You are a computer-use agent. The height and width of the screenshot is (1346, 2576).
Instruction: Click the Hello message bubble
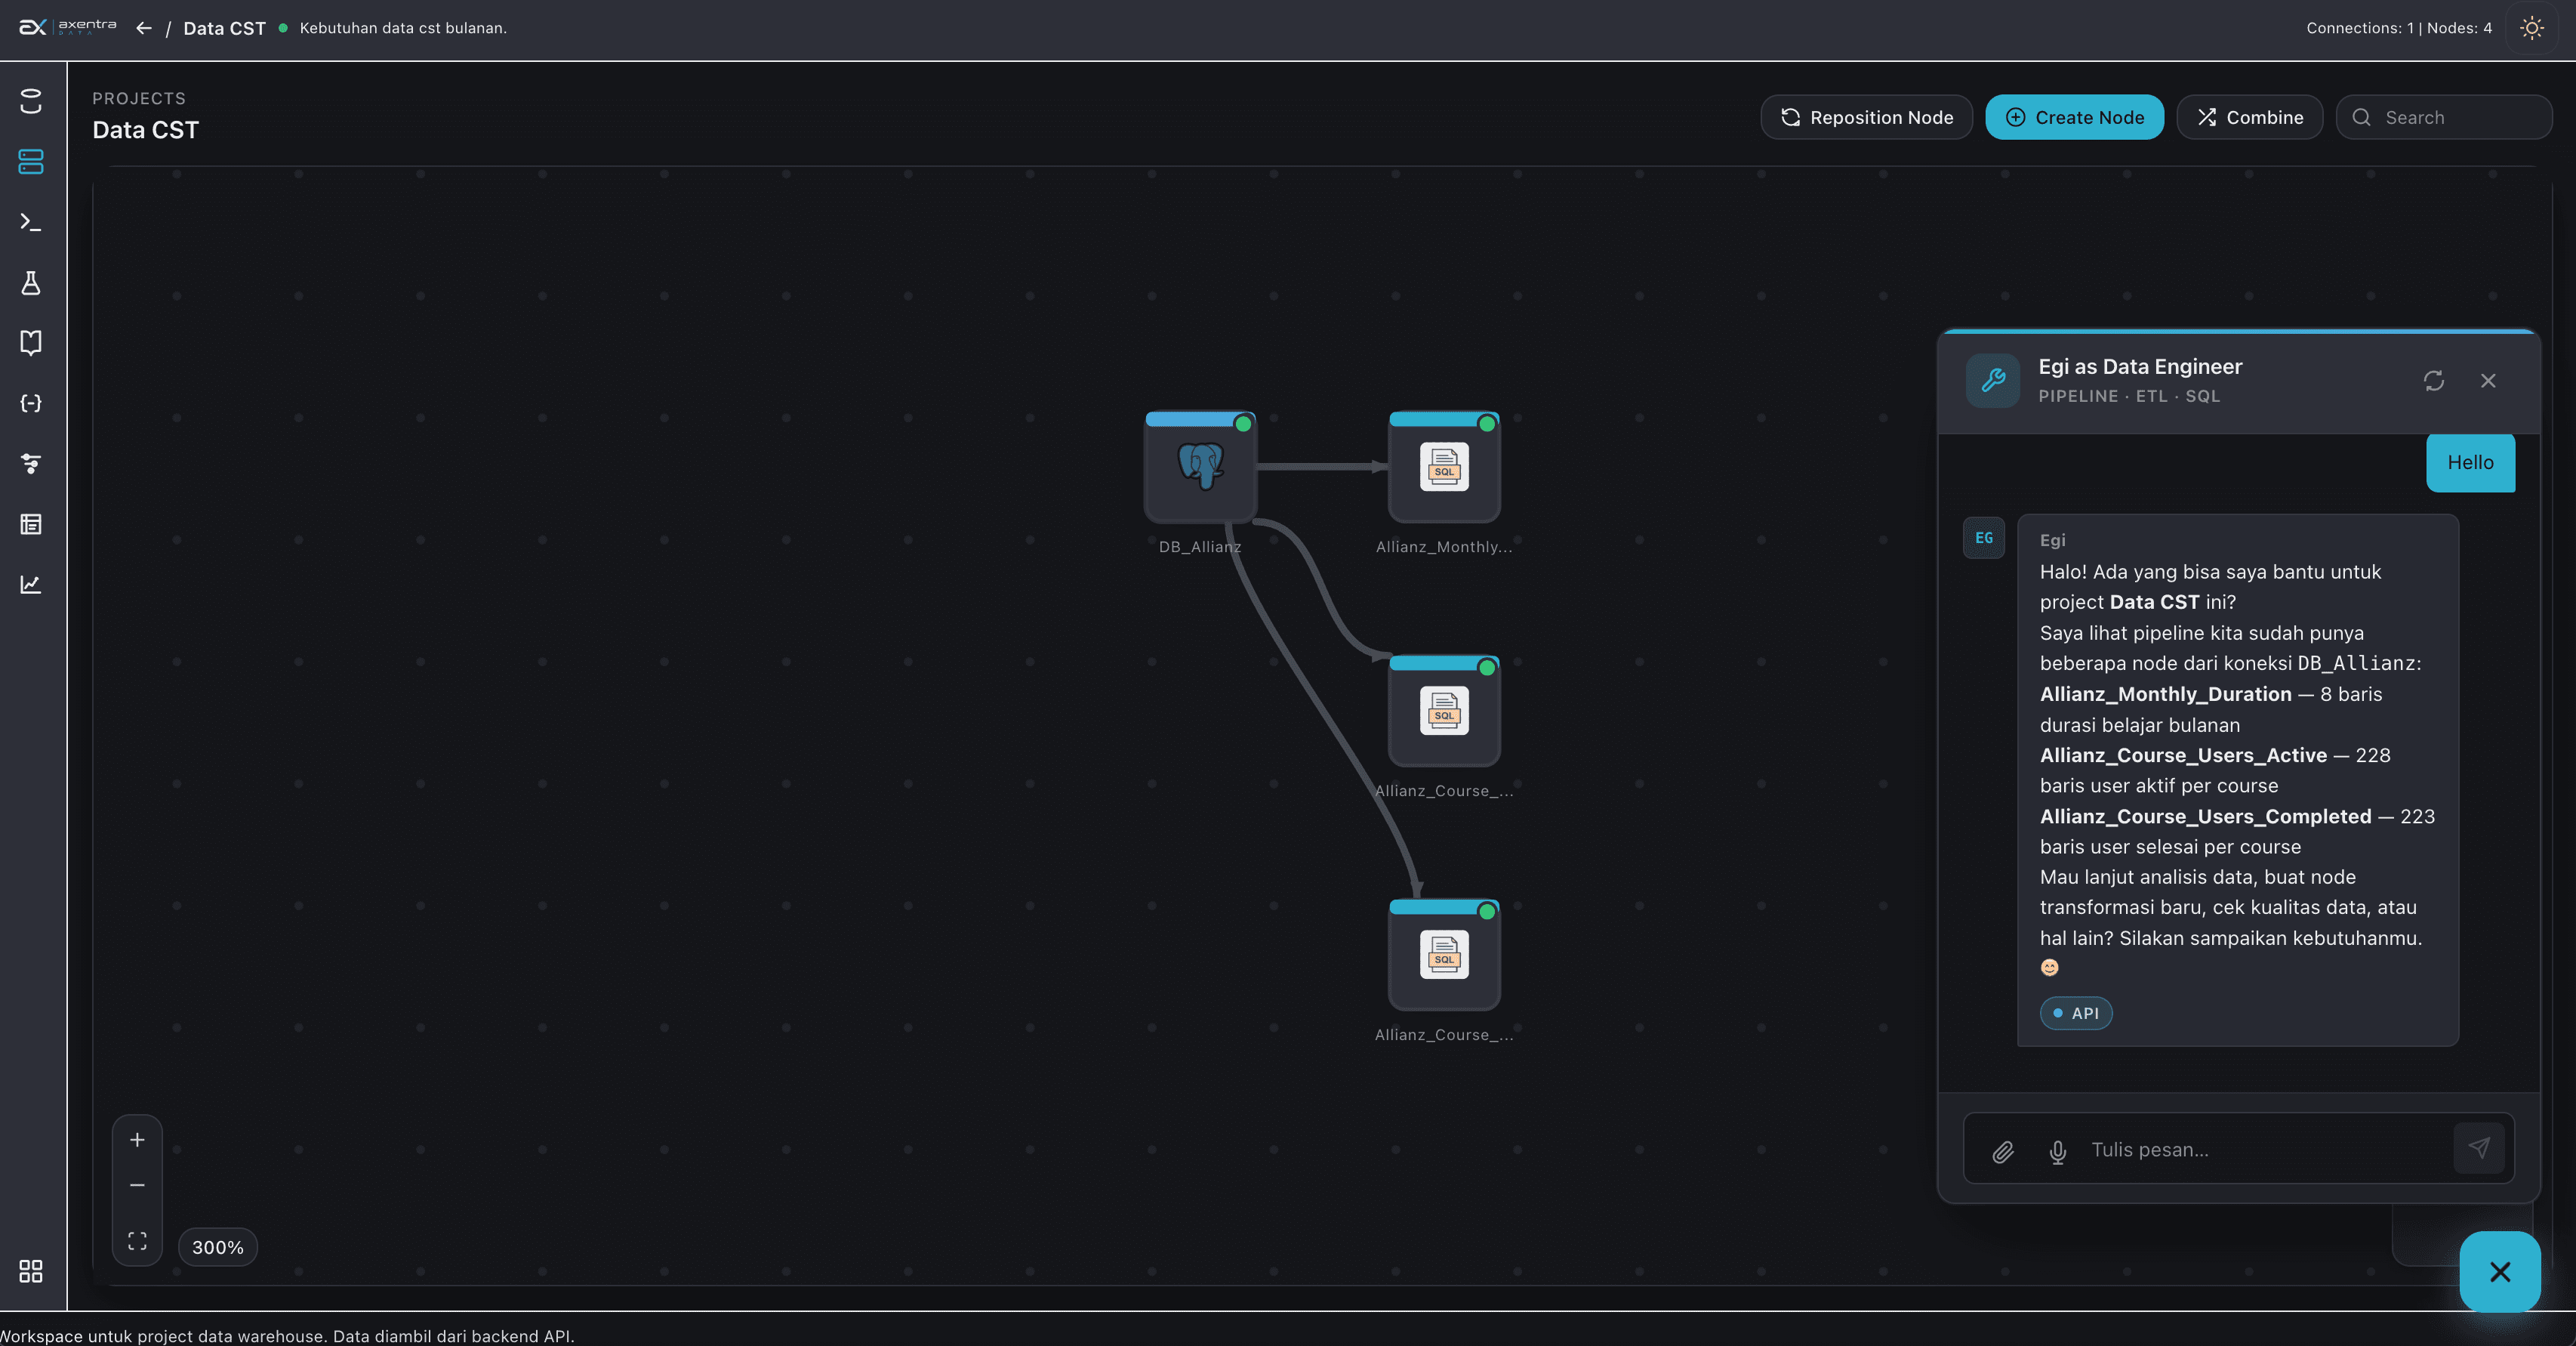(2470, 462)
